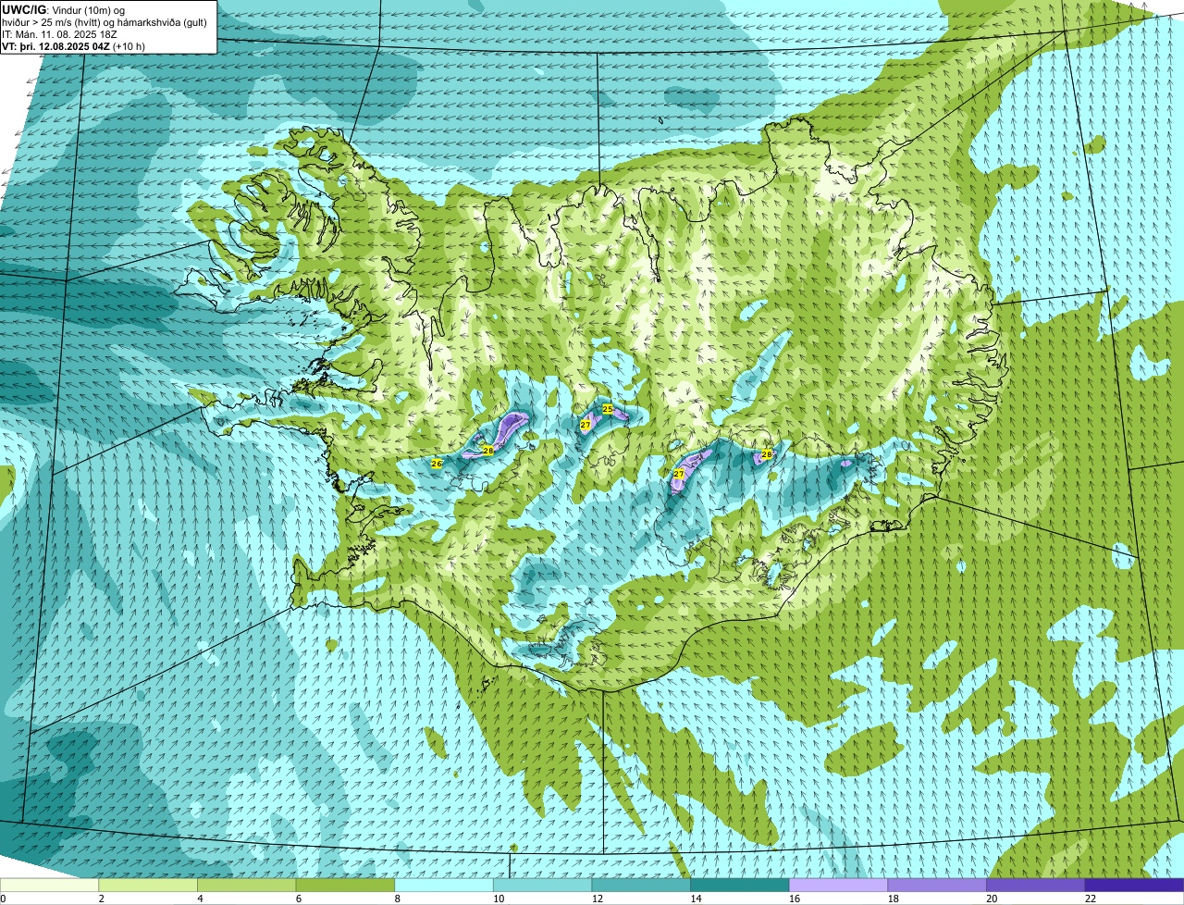
Task: Click the light teal 10–12 m/s legend swatch
Action: (542, 885)
